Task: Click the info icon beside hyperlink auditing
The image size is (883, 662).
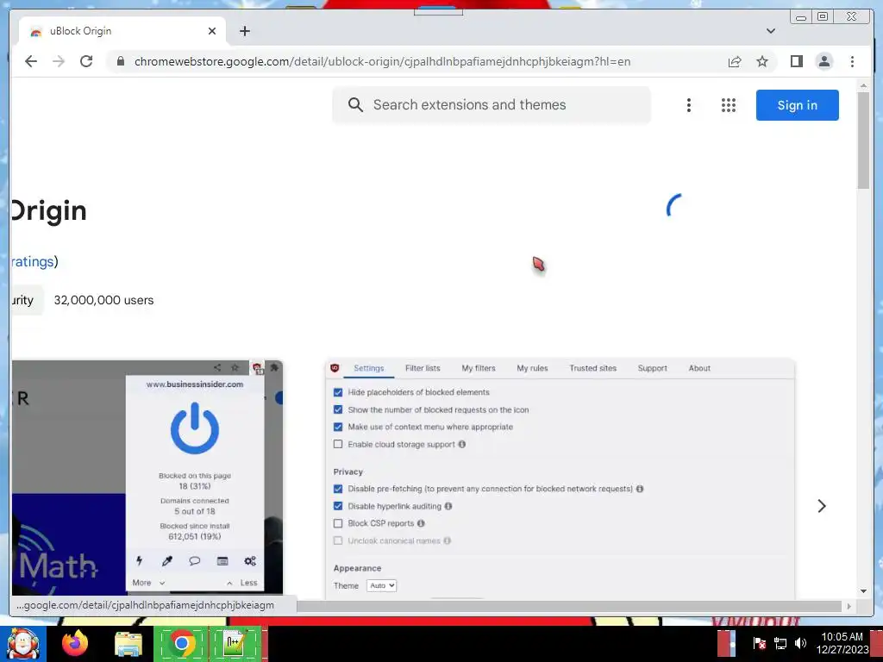Action: (x=448, y=506)
